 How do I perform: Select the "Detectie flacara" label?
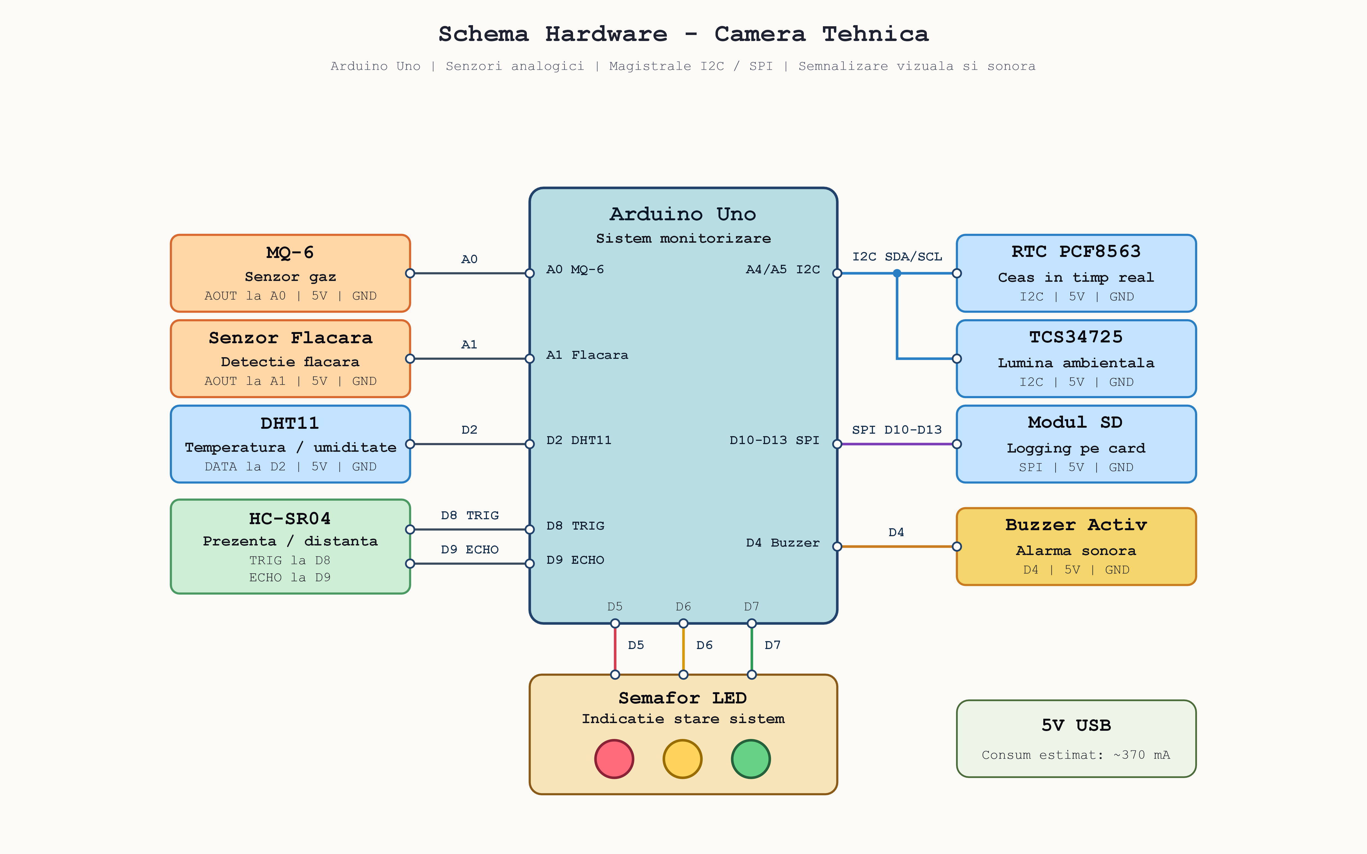coord(290,362)
